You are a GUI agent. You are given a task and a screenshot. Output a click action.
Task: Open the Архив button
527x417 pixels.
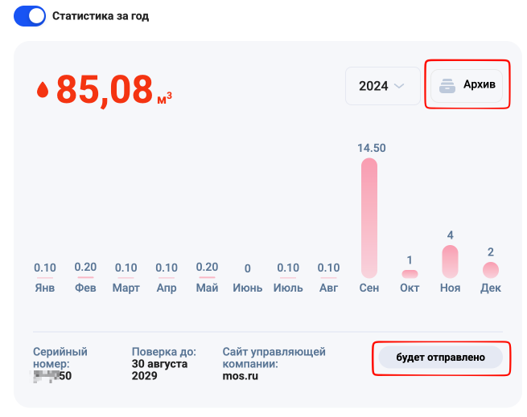(467, 85)
